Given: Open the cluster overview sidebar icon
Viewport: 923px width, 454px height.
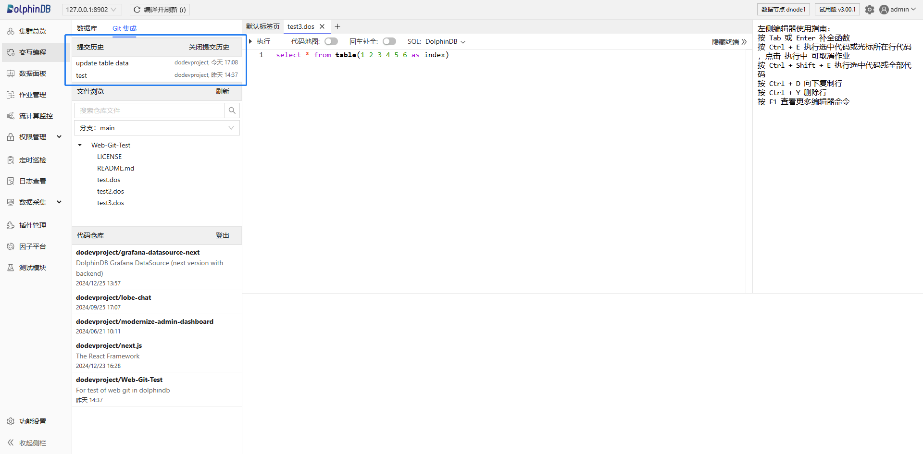Looking at the screenshot, I should click(x=11, y=31).
